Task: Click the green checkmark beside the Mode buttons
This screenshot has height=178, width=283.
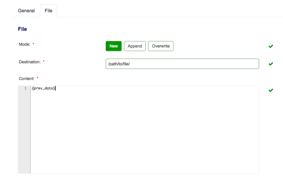Action: tap(270, 46)
